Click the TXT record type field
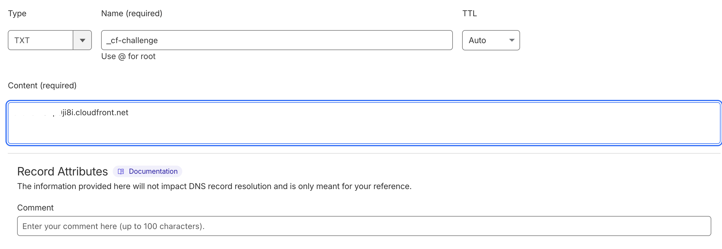This screenshot has width=722, height=249. 41,40
